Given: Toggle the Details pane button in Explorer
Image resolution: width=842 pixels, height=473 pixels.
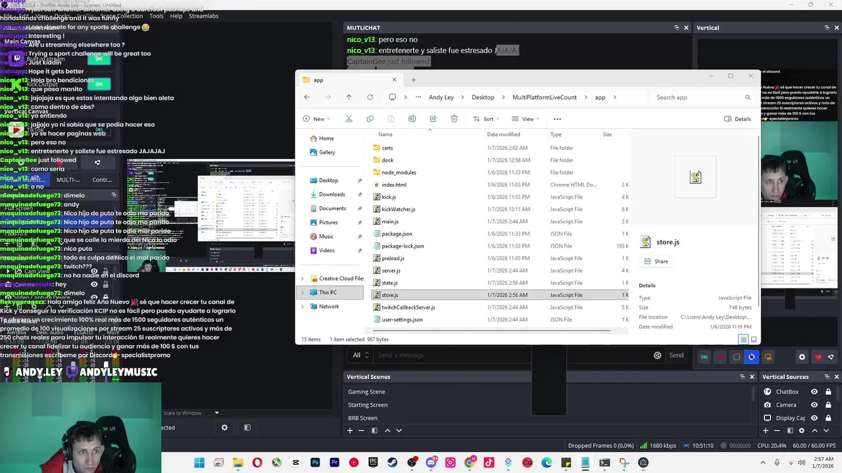Looking at the screenshot, I should point(737,119).
